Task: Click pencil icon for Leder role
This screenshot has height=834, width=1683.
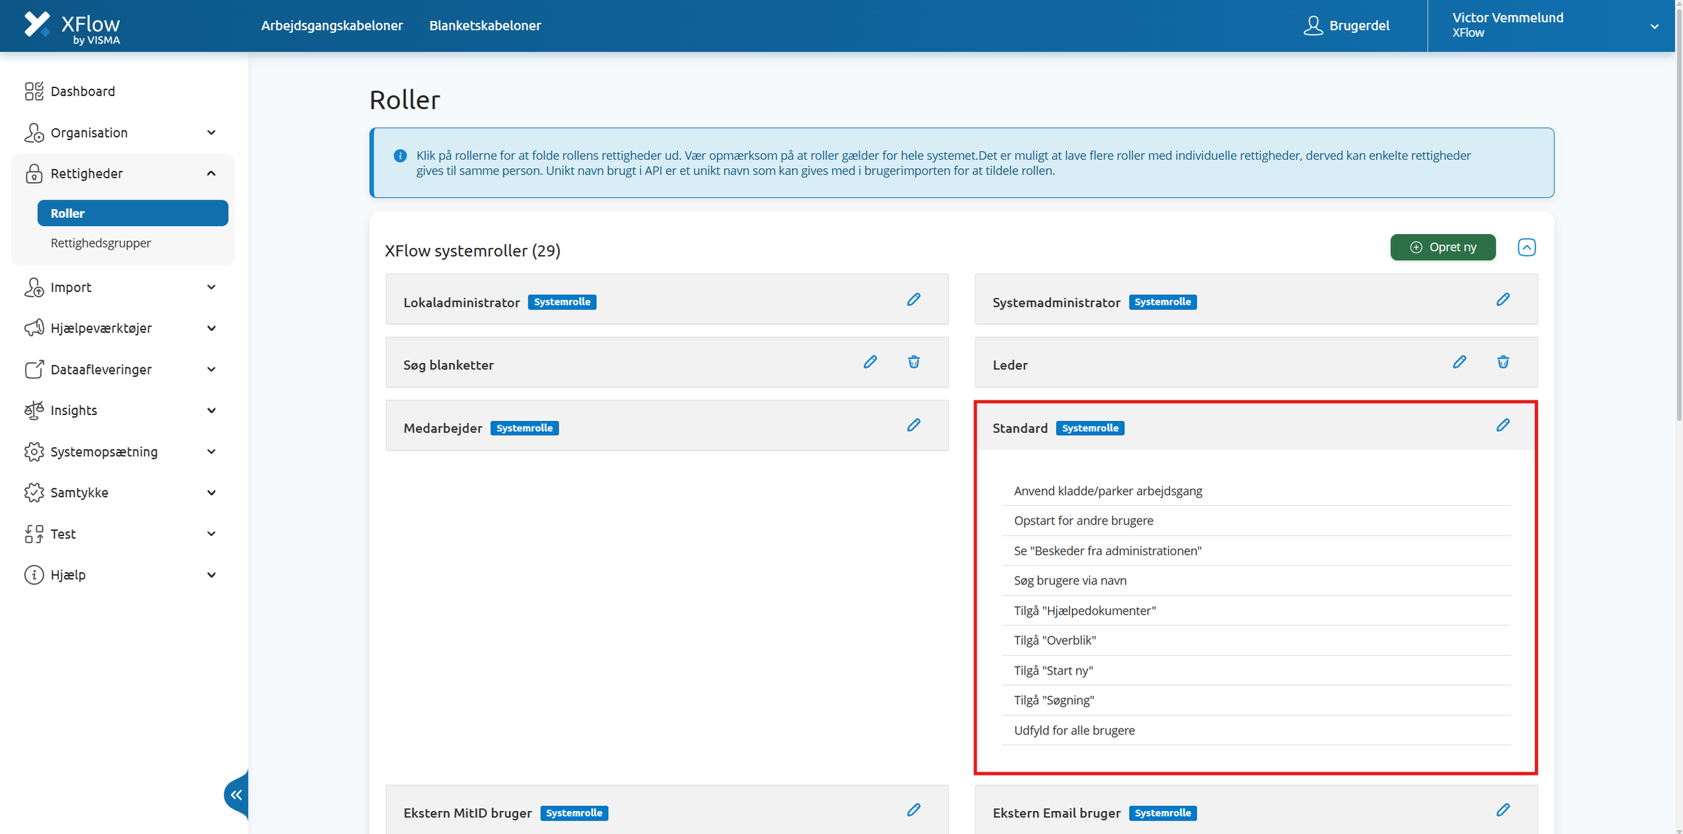Action: point(1459,362)
